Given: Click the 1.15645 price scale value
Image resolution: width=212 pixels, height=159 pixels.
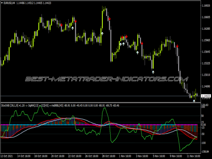Looking at the screenshot, I should (206, 52).
